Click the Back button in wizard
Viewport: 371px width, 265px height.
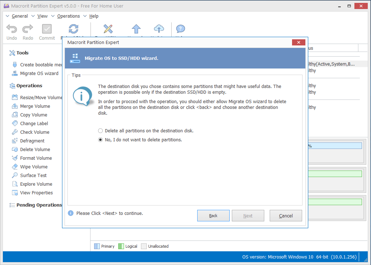[x=213, y=216]
